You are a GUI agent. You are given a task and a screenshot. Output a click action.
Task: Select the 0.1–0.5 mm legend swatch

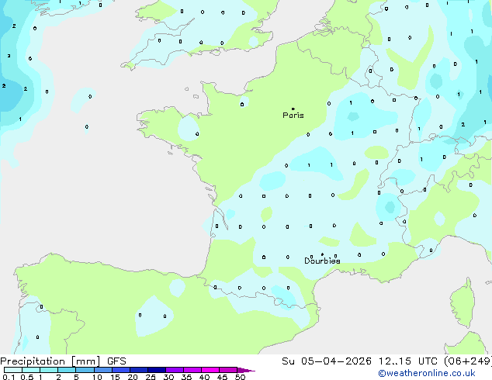point(13,370)
